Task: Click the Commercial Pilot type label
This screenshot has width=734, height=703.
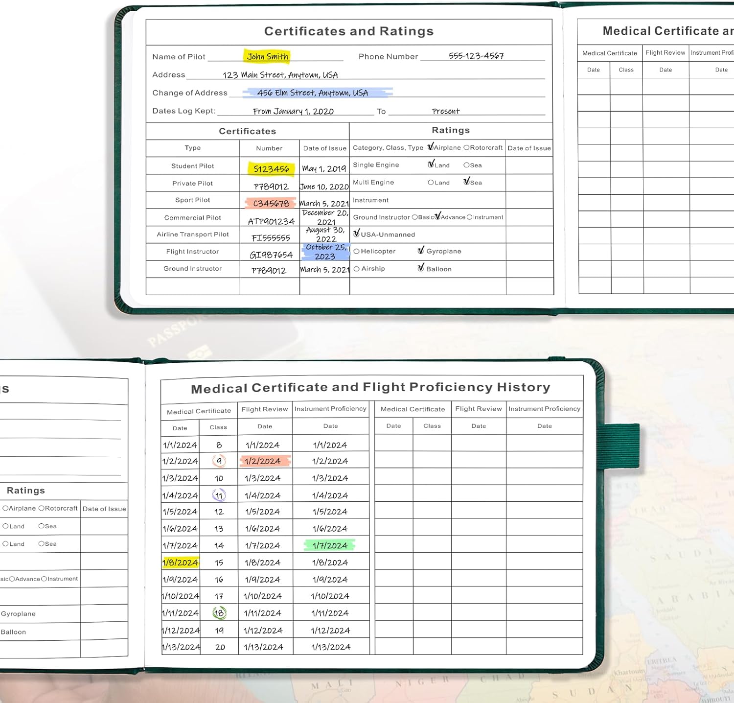Action: (x=193, y=217)
